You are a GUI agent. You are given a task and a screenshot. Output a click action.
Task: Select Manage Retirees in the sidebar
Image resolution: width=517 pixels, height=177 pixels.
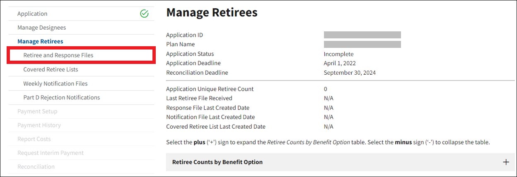click(40, 41)
